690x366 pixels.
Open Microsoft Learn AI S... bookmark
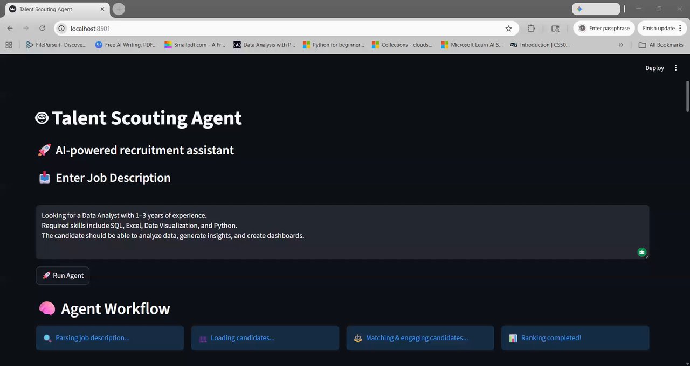pos(472,45)
